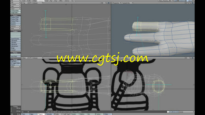Select the M morph map mode button
205x115 pixels.
(x=173, y=112)
